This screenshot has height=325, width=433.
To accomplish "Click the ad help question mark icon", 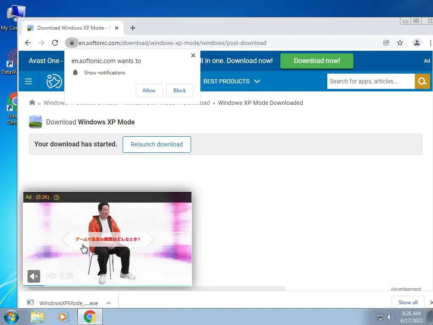I will pos(56,197).
